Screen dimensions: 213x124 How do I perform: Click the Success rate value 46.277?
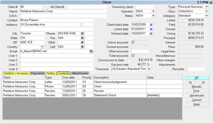pos(139,64)
